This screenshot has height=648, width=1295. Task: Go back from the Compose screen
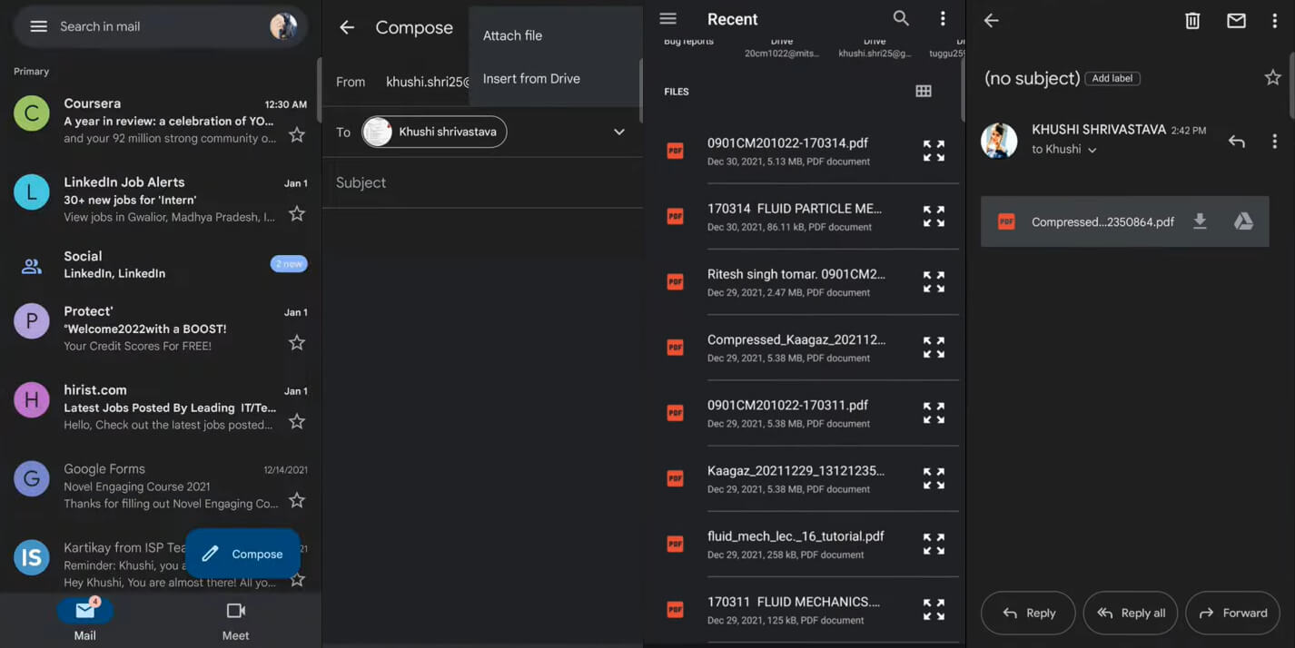coord(347,27)
